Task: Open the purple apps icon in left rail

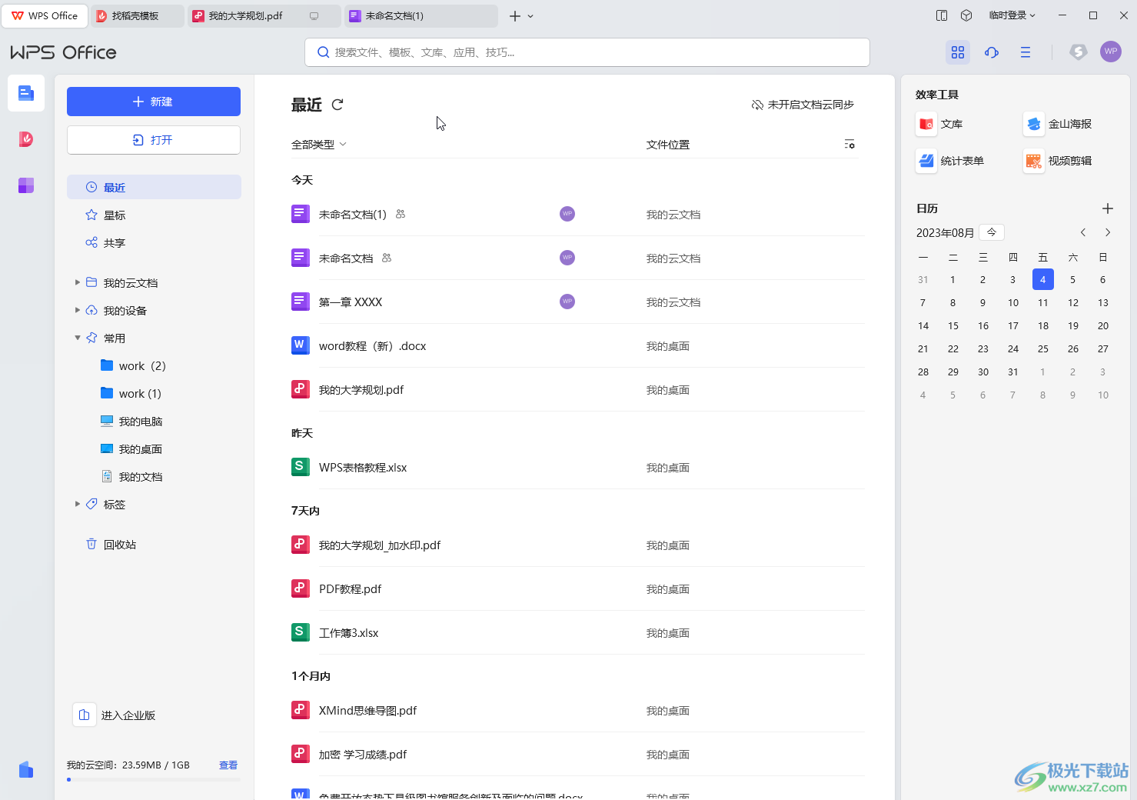Action: tap(26, 185)
